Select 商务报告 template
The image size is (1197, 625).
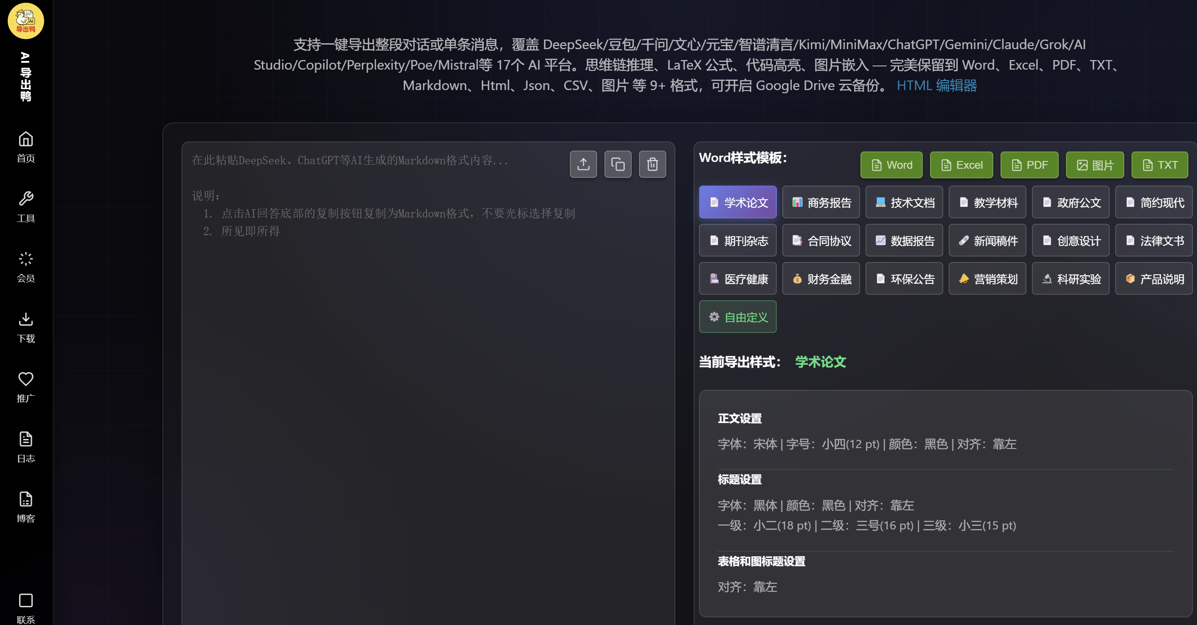click(820, 202)
